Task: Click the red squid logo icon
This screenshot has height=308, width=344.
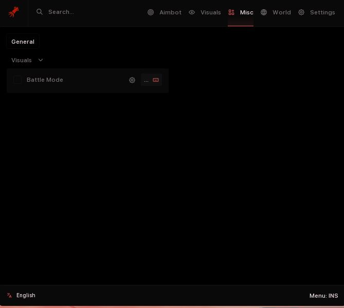Action: click(13, 12)
